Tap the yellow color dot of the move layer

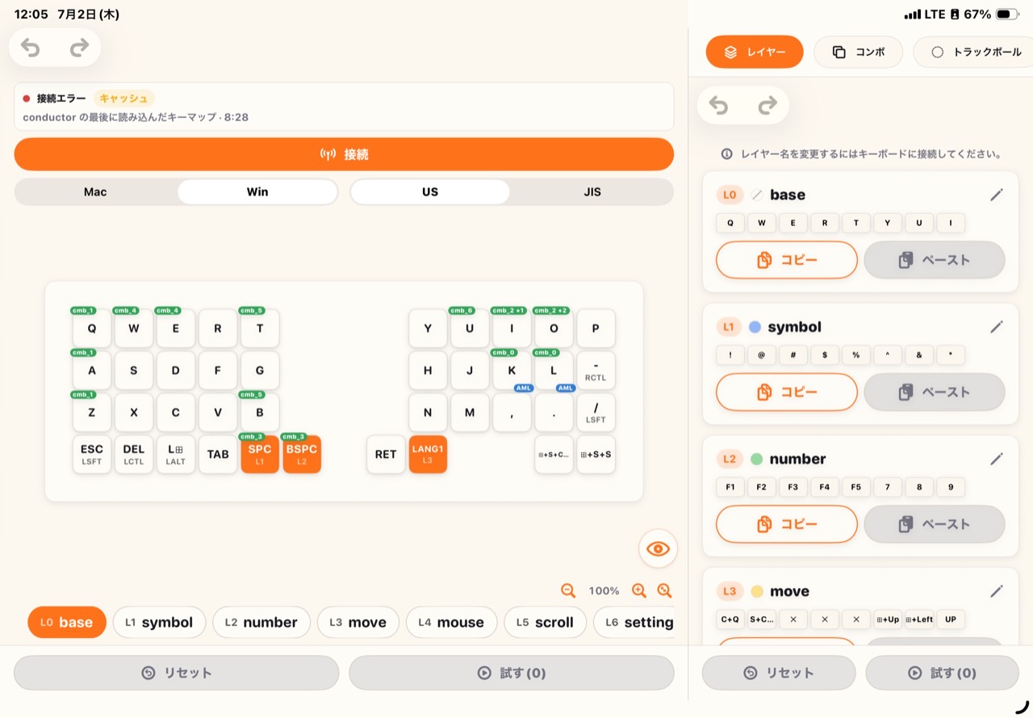coord(757,591)
